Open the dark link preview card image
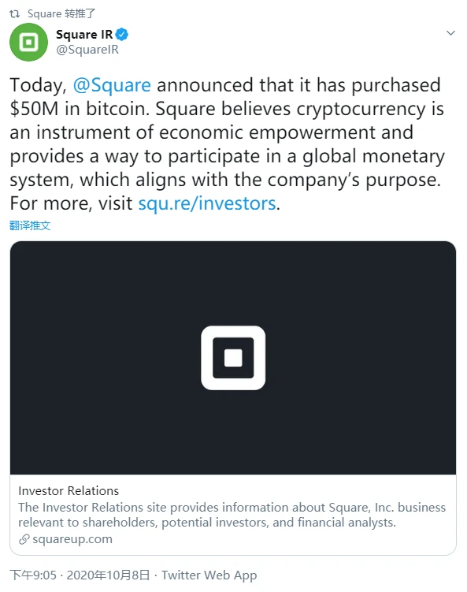The width and height of the screenshot is (467, 592). [x=233, y=358]
